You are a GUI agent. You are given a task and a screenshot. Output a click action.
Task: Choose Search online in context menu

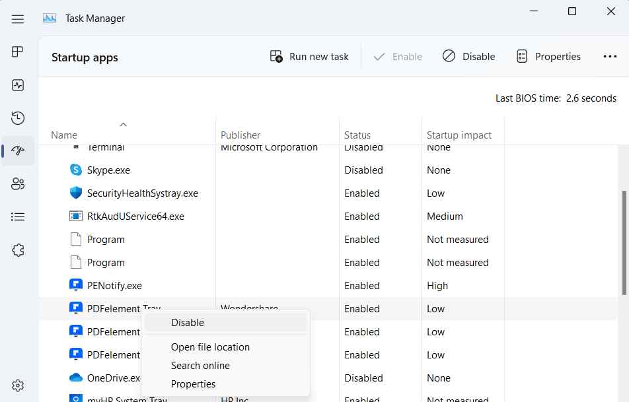(200, 366)
